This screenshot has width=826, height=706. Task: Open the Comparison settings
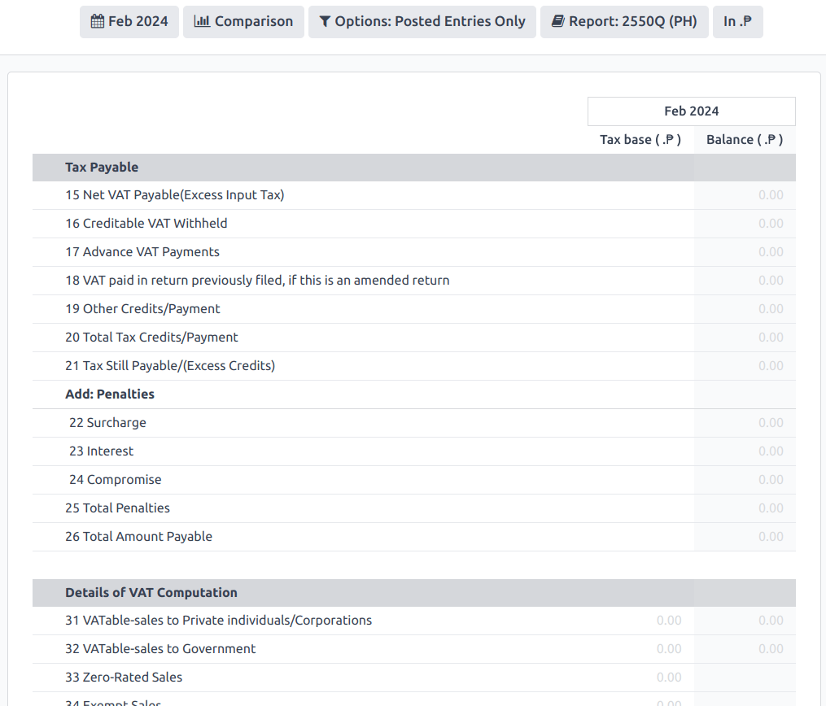(x=243, y=21)
